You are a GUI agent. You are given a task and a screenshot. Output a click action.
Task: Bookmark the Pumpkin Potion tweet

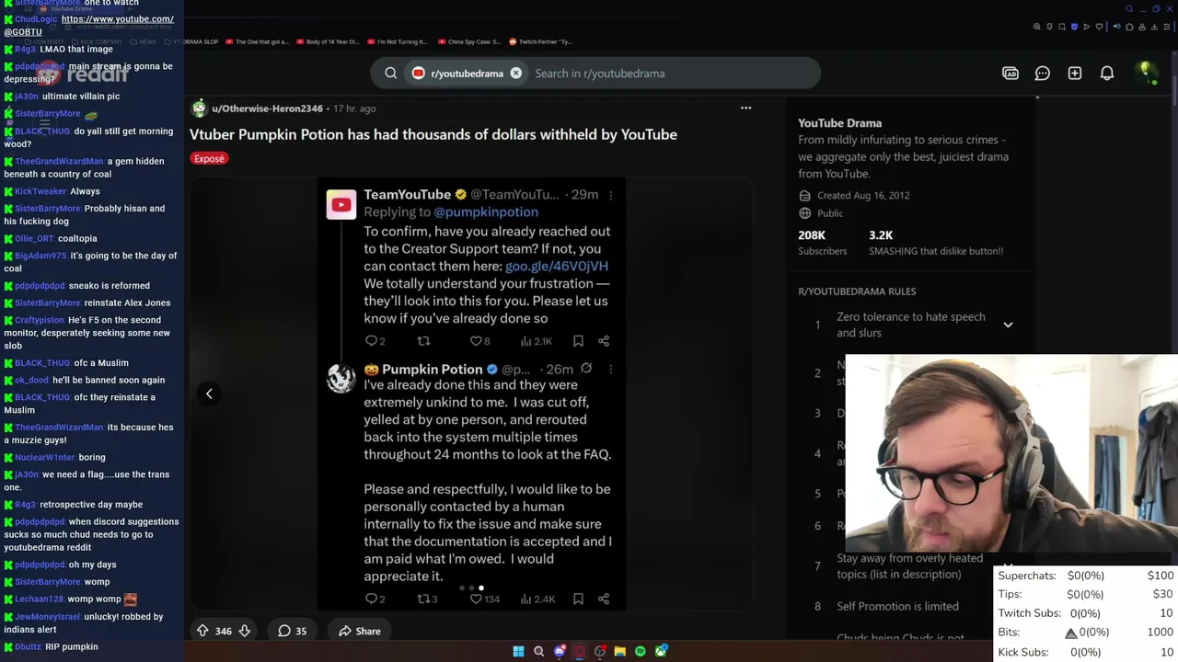[578, 599]
